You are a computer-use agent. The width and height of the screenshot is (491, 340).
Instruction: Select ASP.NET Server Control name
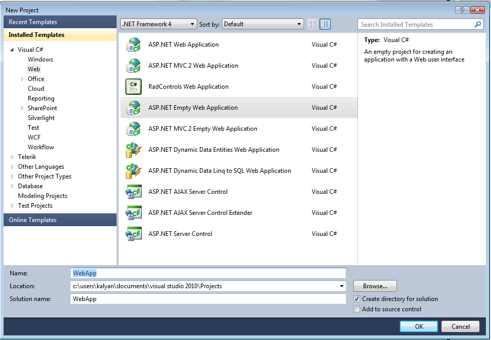pyautogui.click(x=180, y=234)
